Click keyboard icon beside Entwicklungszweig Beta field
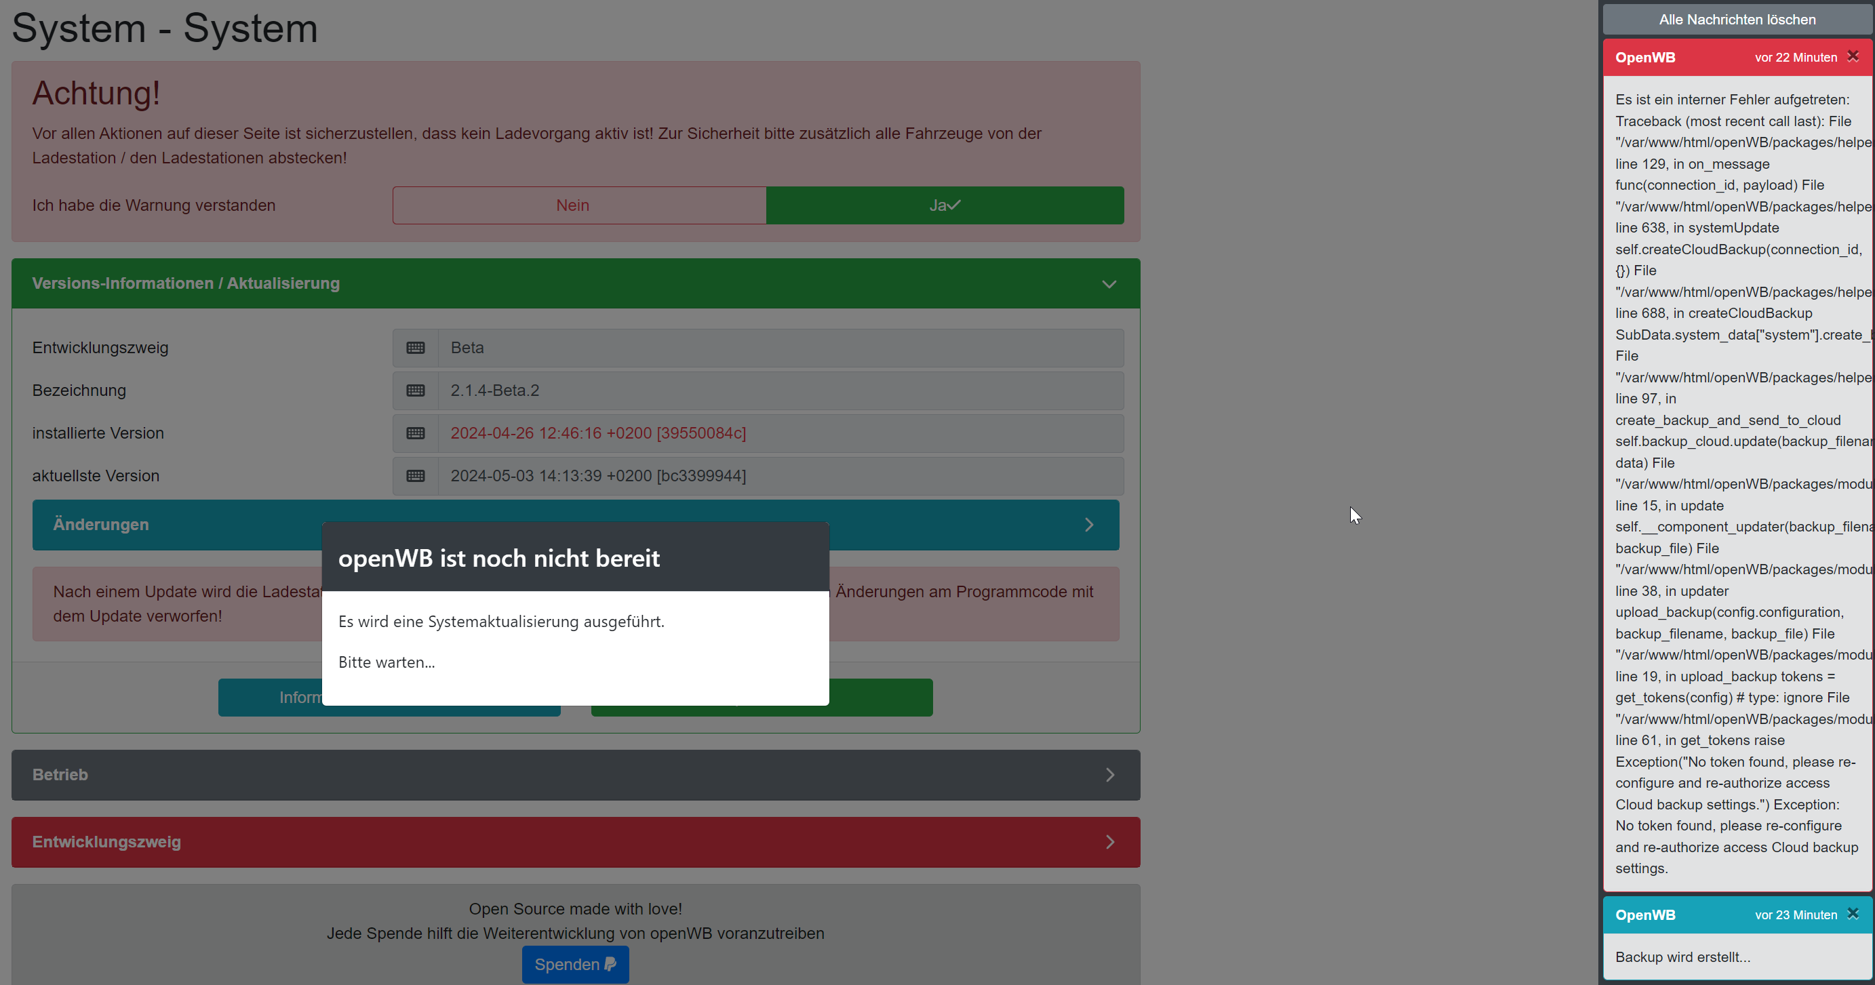Screen dimensions: 1875x985 [416, 348]
